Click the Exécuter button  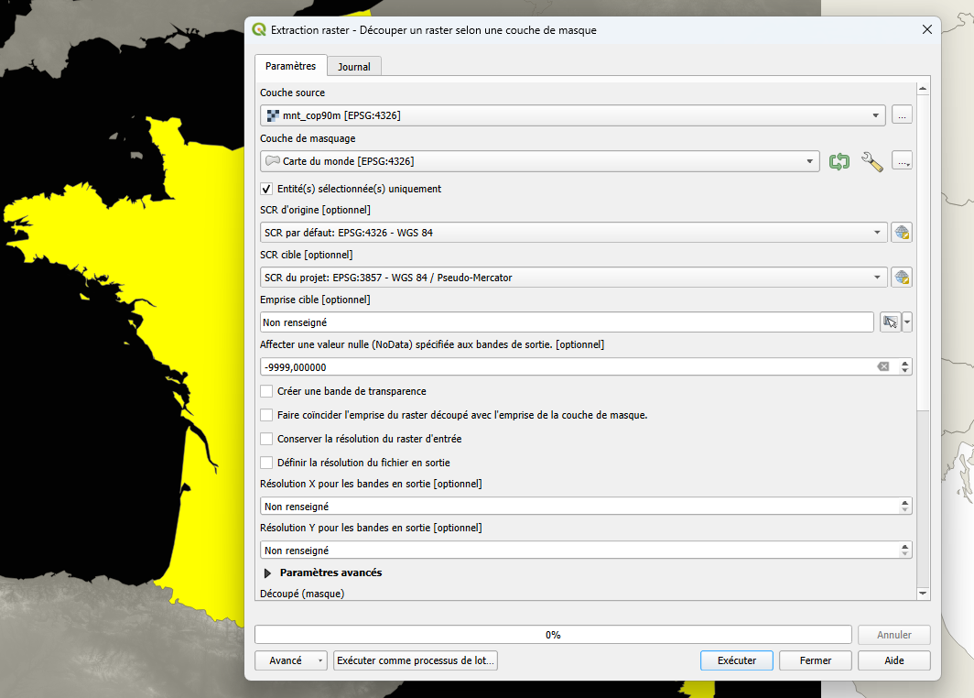pyautogui.click(x=736, y=660)
